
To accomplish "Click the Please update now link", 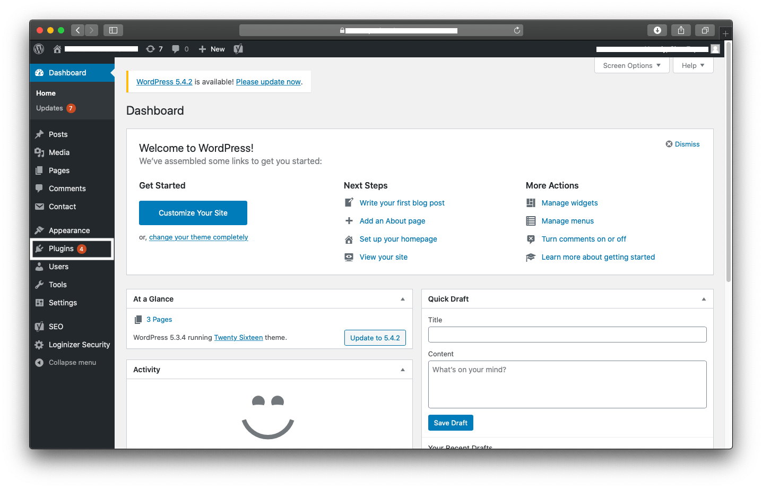I will point(269,82).
